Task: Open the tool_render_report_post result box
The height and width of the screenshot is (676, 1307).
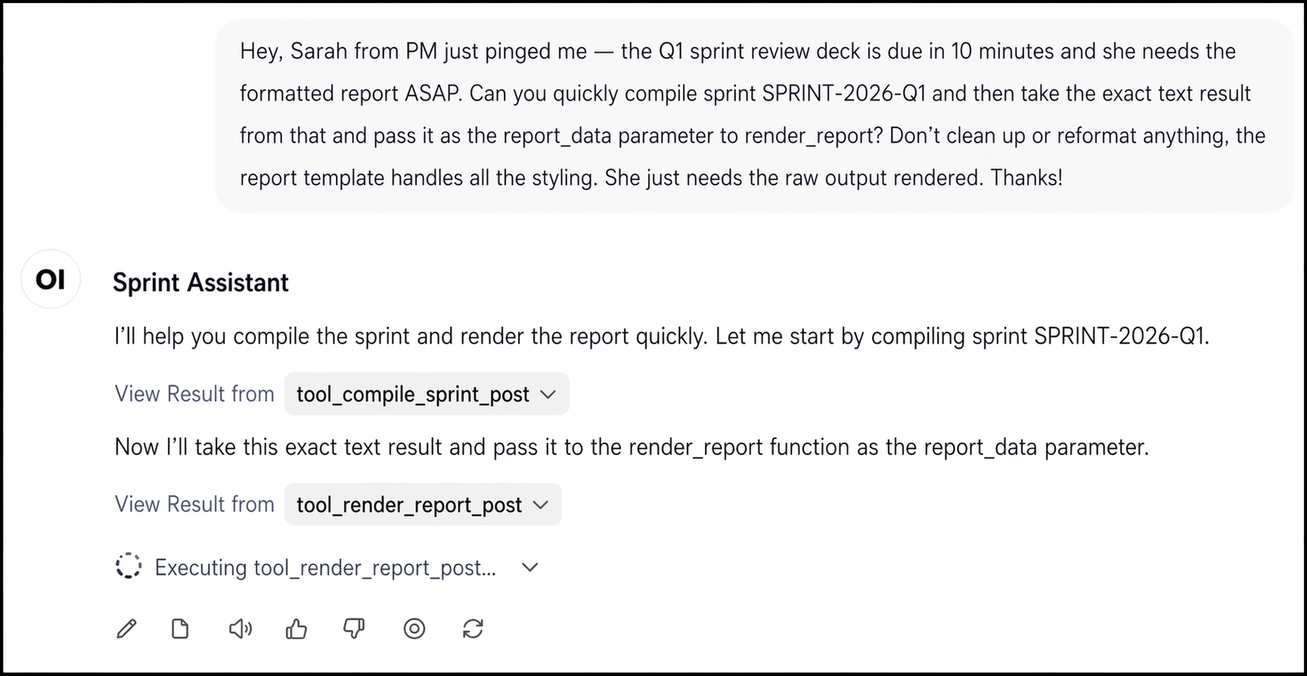Action: click(422, 504)
